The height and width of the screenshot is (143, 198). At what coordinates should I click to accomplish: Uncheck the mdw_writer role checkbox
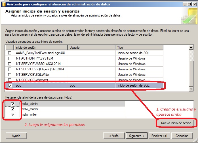coord(12,115)
